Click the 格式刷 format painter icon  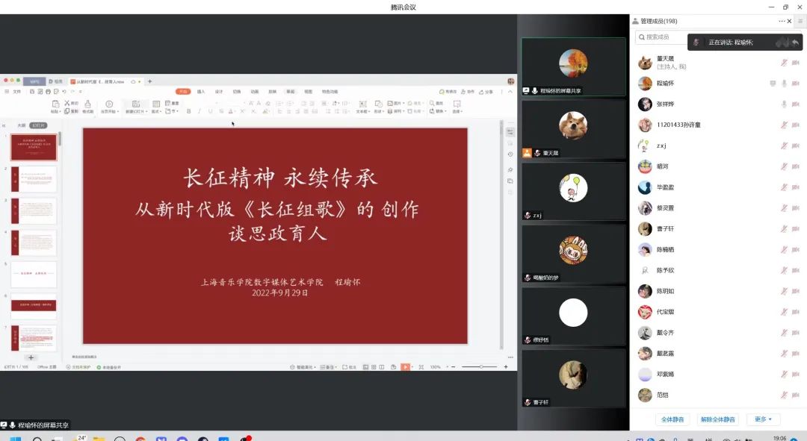[87, 107]
